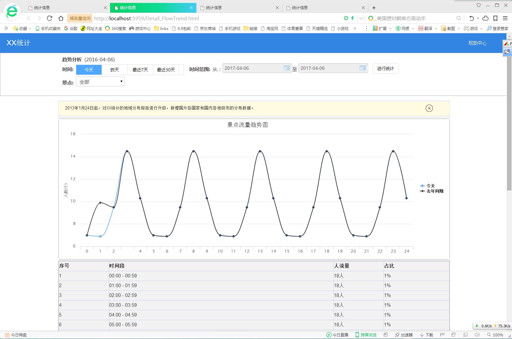Toggle 今天 series in chart legend
Viewport: 512px width, 339px height.
pos(428,186)
